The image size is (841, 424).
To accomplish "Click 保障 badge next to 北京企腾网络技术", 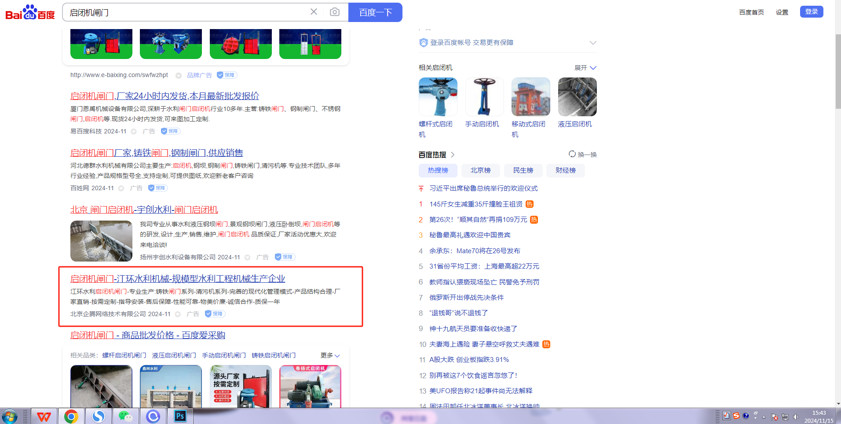I will click(215, 314).
